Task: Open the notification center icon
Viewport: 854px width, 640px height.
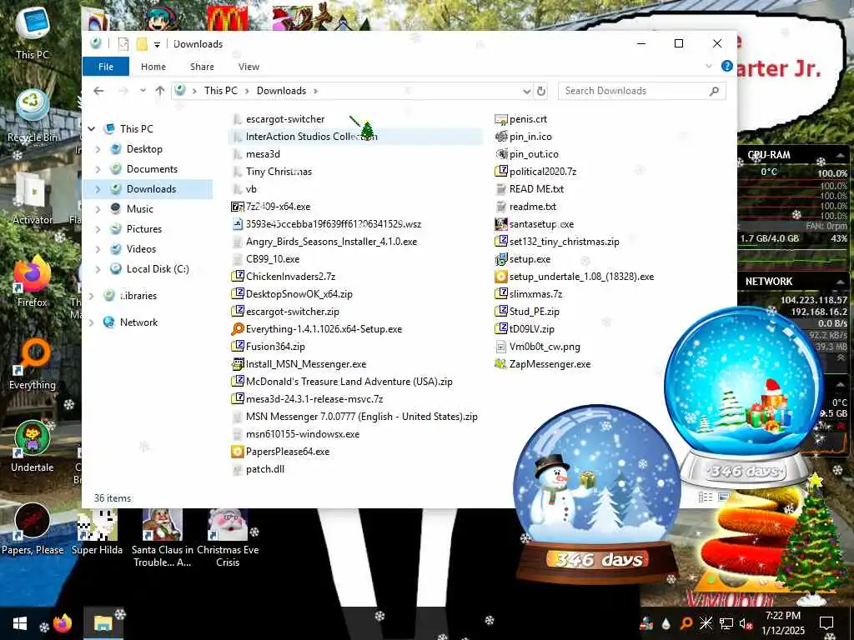Action: pos(826,623)
